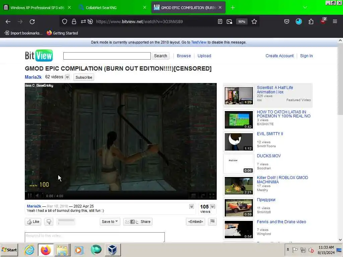Open the Maria2k channel link above the video
The width and height of the screenshot is (343, 257).
(x=33, y=77)
